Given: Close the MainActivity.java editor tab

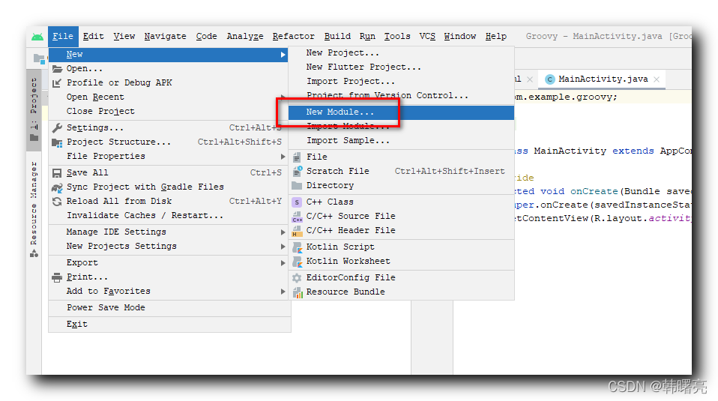Looking at the screenshot, I should 657,79.
